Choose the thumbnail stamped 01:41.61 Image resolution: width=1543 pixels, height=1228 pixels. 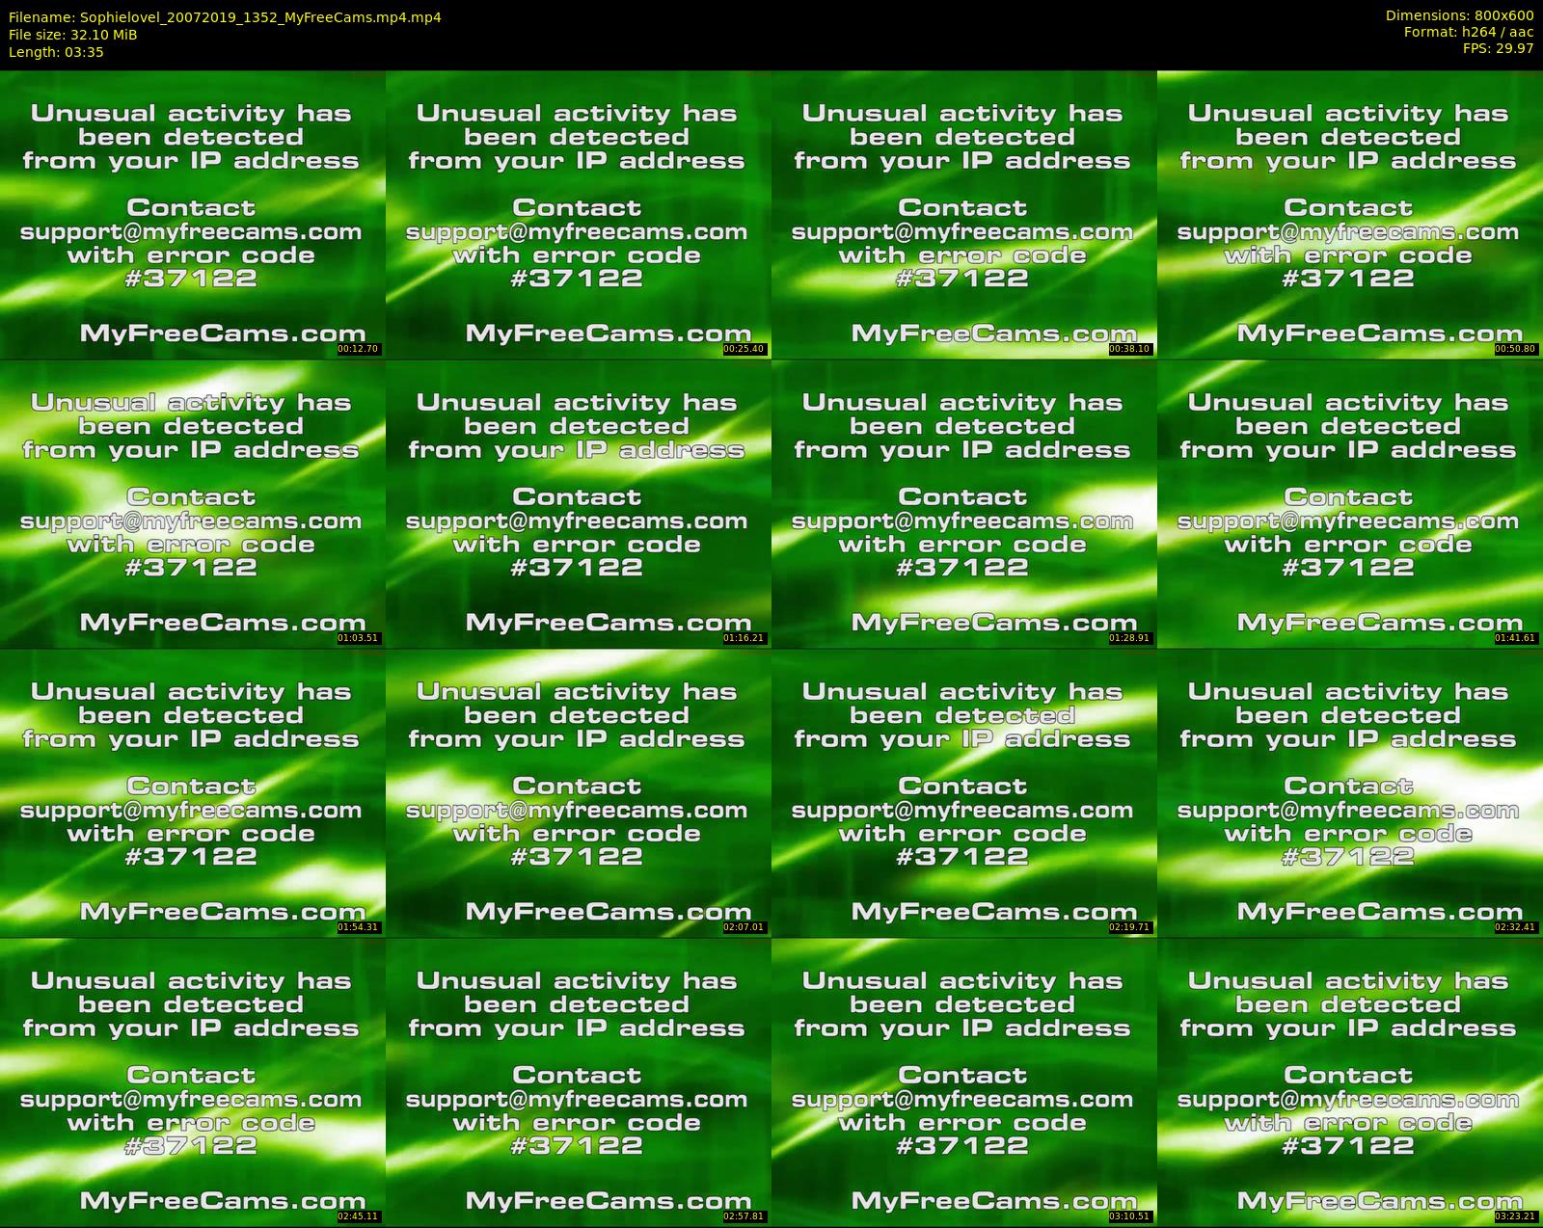click(x=1350, y=503)
